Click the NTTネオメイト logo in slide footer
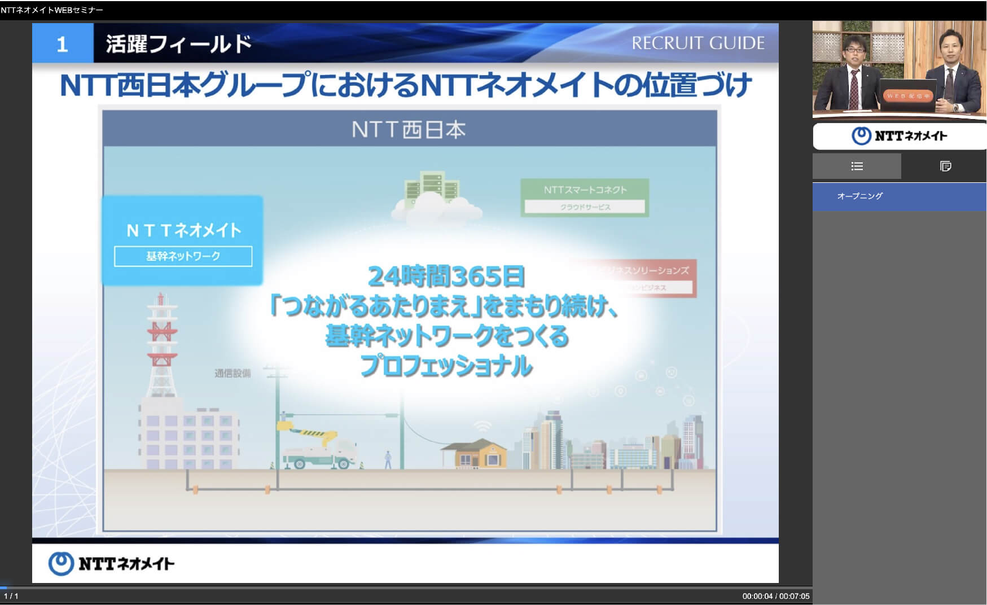This screenshot has width=987, height=605. pyautogui.click(x=111, y=563)
